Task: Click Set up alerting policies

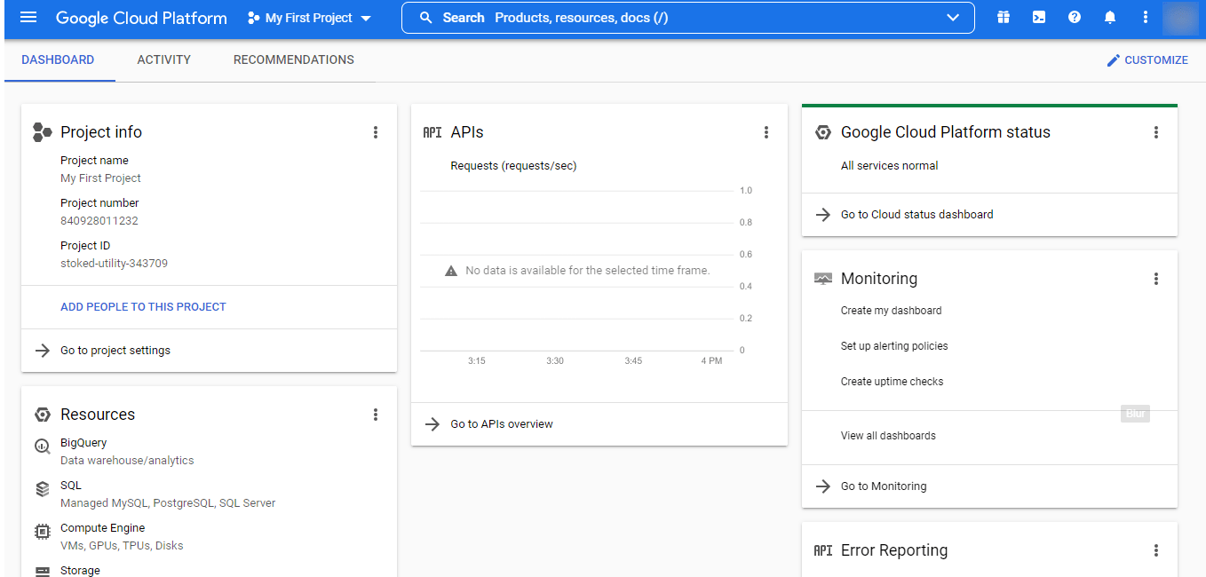Action: (894, 346)
